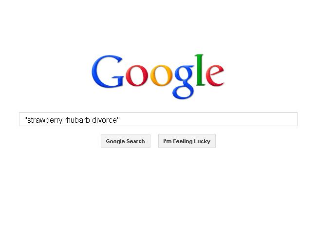Viewport: 336px width, 226px height.
Task: Focus the search query input field
Action: [x=158, y=119]
